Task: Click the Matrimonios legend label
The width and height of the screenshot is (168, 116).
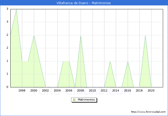Action: pos(86,100)
